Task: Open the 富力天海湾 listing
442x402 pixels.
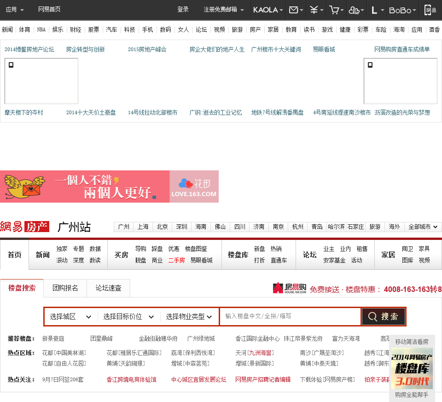Action: (346, 338)
